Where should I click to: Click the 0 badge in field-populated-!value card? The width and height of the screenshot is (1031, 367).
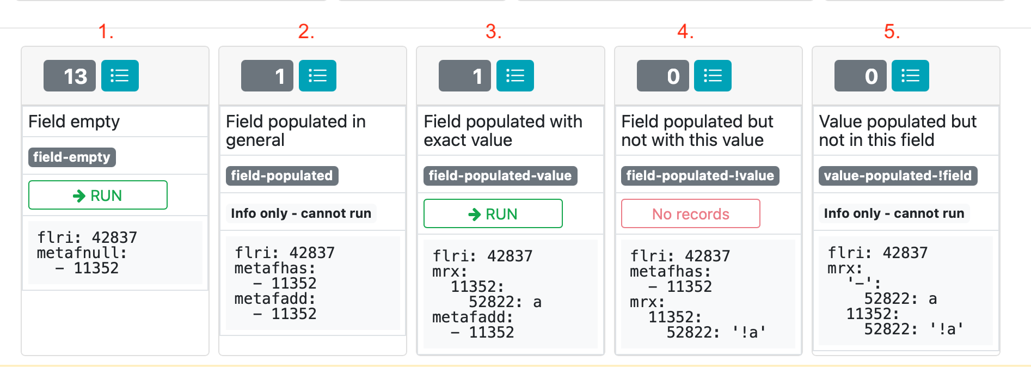(663, 76)
